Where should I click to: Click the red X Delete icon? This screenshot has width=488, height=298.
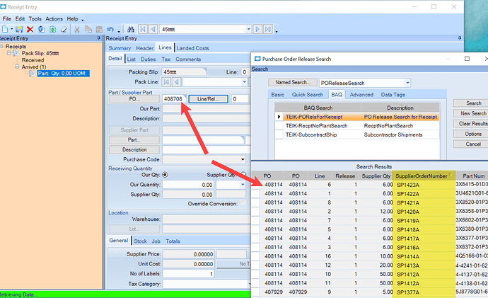(x=30, y=29)
